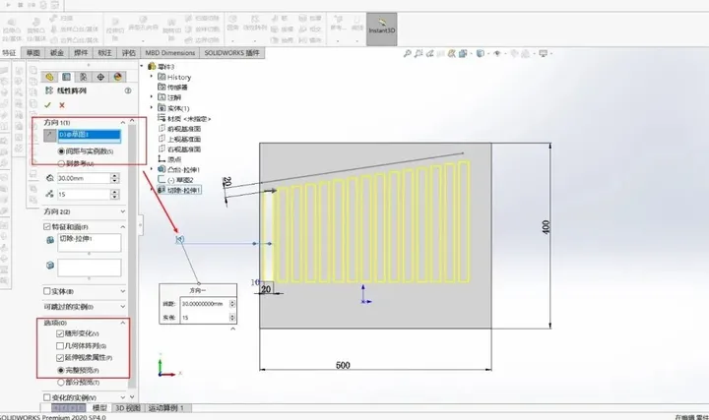This screenshot has height=420, width=709.
Task: Expand the 凸台-拉伸1 tree node
Action: (x=151, y=169)
